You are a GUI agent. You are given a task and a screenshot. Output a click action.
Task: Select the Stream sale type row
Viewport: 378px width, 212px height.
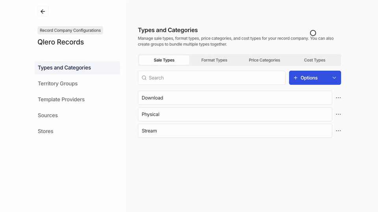[235, 131]
